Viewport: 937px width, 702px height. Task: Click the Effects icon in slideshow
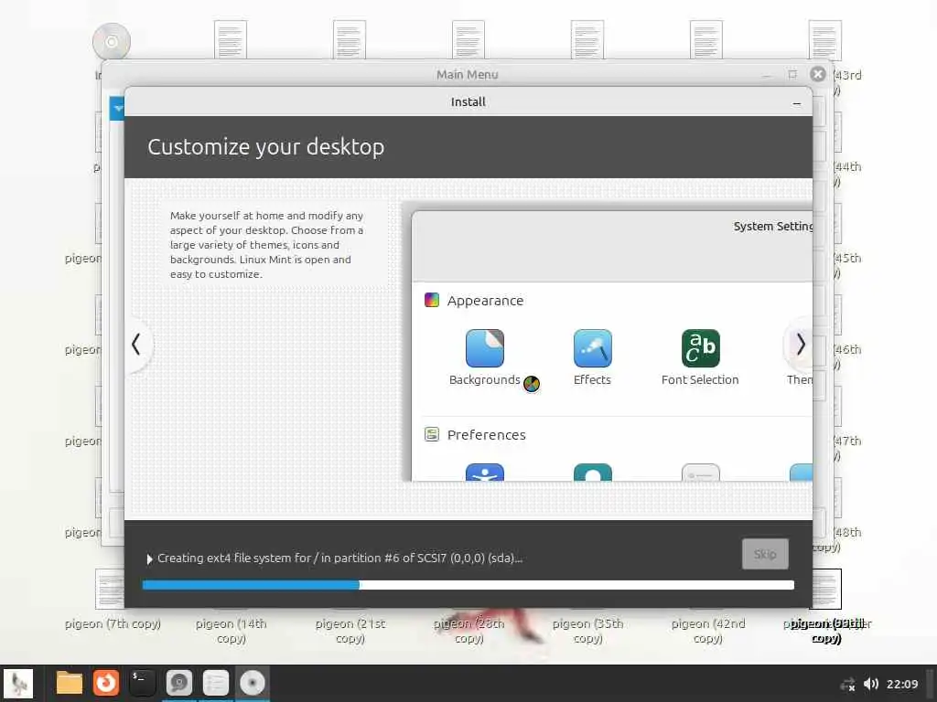tap(592, 348)
